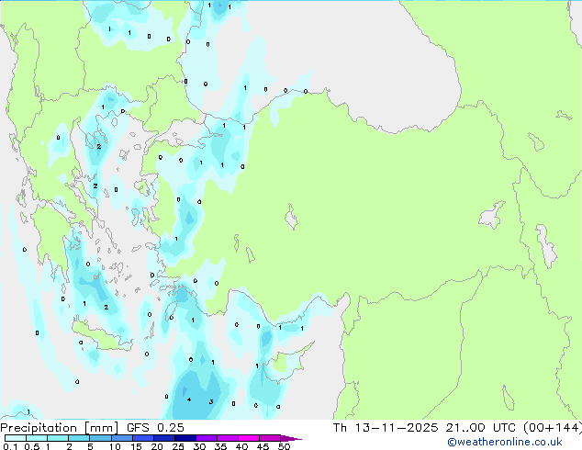Click the '(00+144)' forecast offset text
This screenshot has height=450, width=582.
pyautogui.click(x=553, y=428)
